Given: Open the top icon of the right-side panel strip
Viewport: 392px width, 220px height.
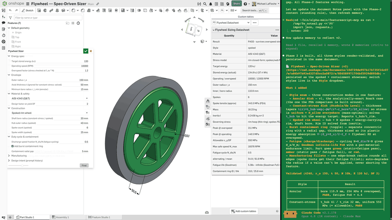Looking at the screenshot, I should [x=208, y=101].
